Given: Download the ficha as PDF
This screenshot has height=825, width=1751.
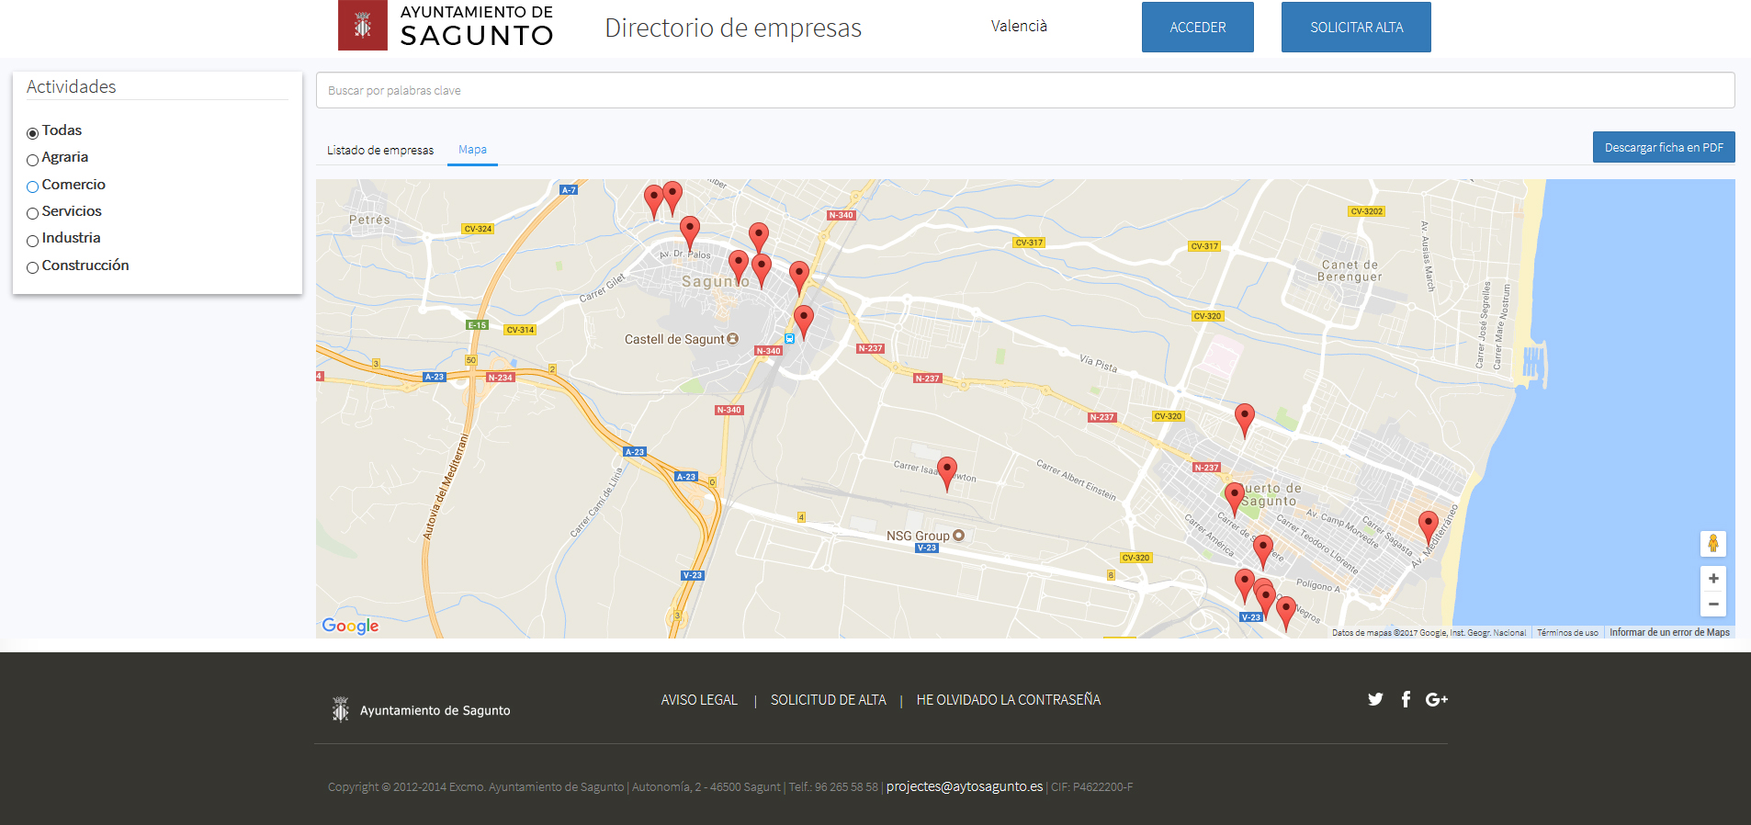Looking at the screenshot, I should [1663, 147].
